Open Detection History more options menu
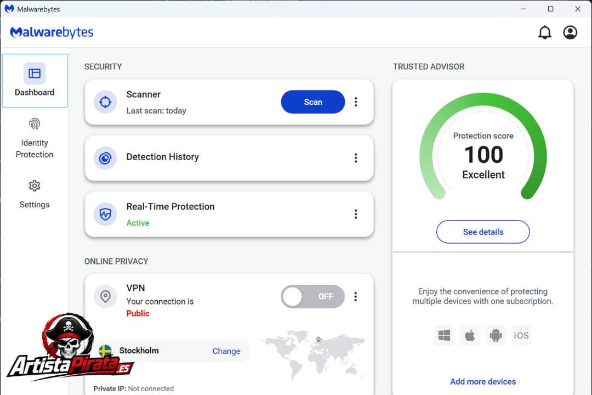 tap(356, 158)
